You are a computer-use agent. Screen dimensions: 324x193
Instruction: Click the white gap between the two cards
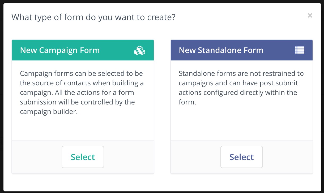(x=162, y=106)
